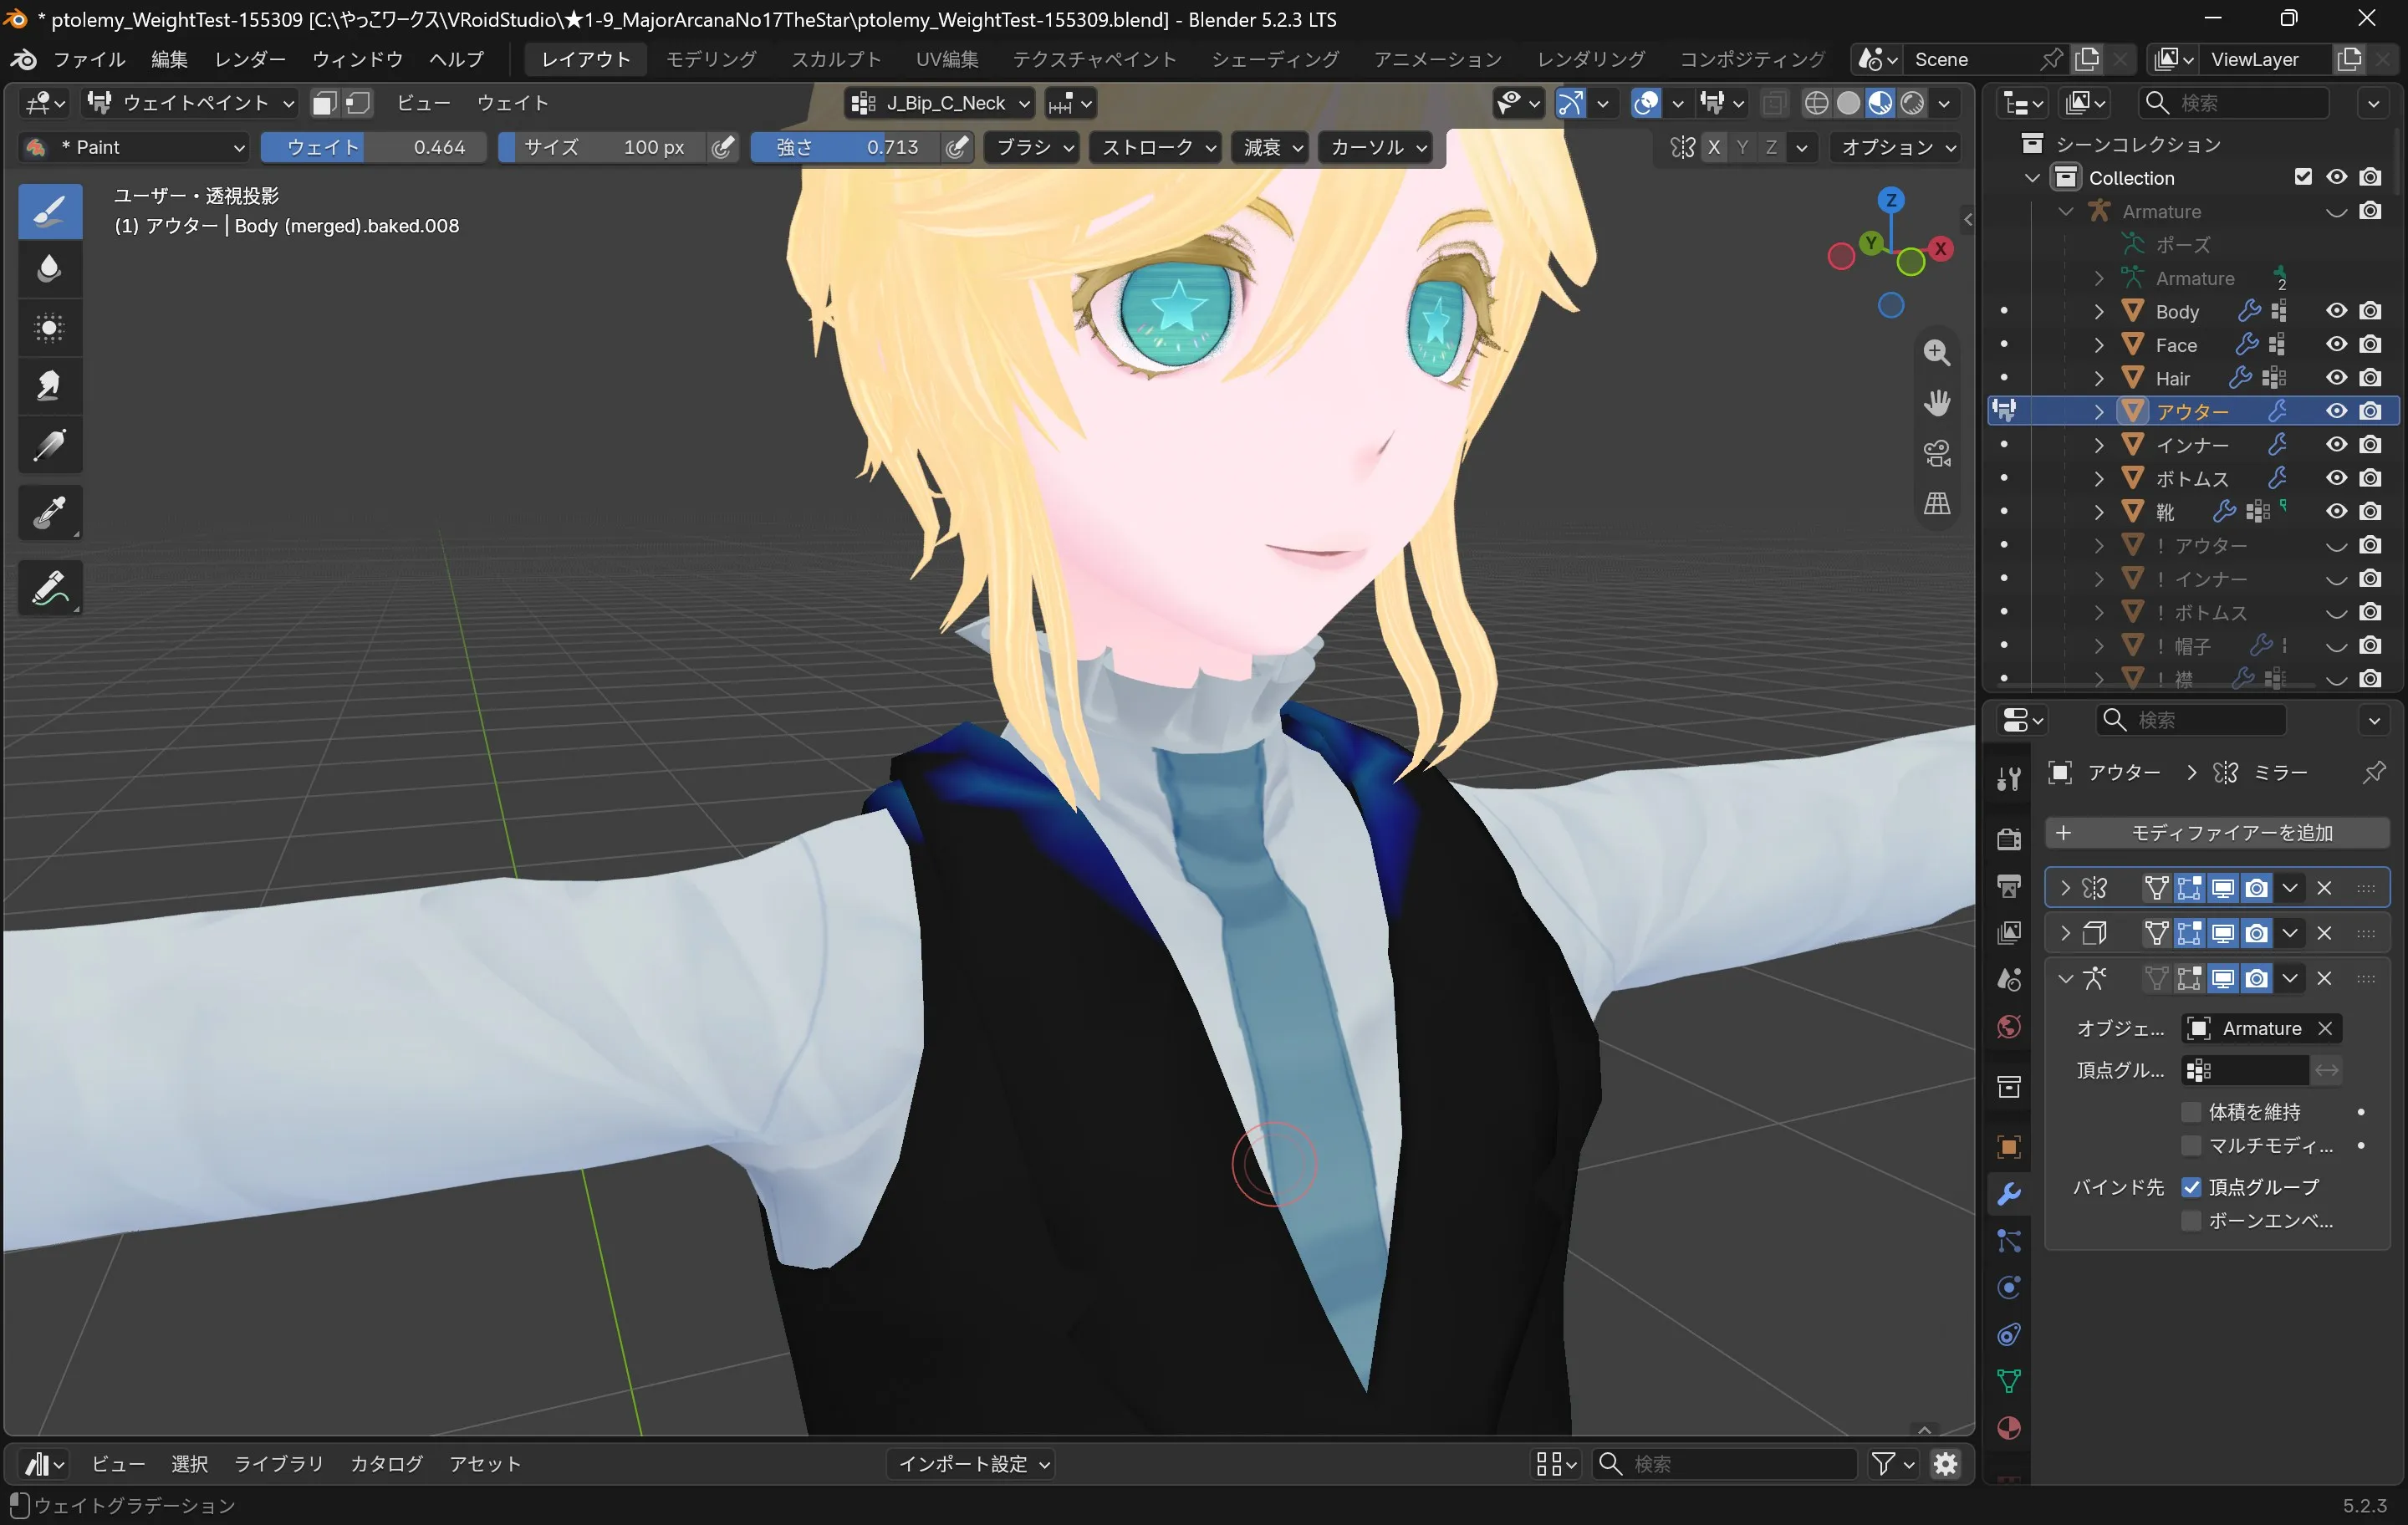Expand the Face object in outliner
The height and width of the screenshot is (1525, 2408).
coord(2098,345)
